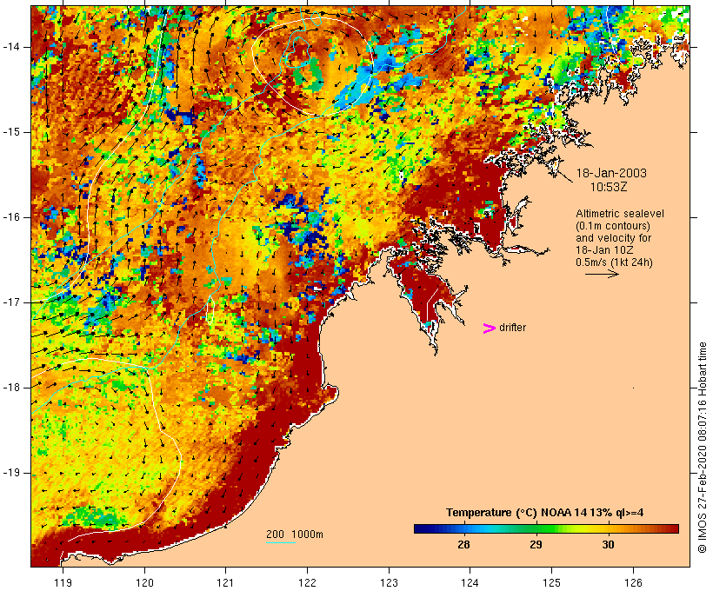713x591 pixels.
Task: Click the 'Temperature (°C) NOAA 14' title
Action: pyautogui.click(x=516, y=513)
